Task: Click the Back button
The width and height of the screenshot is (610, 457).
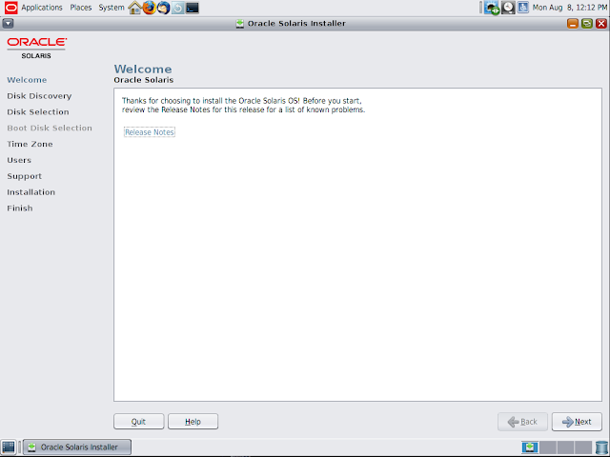Action: [522, 422]
